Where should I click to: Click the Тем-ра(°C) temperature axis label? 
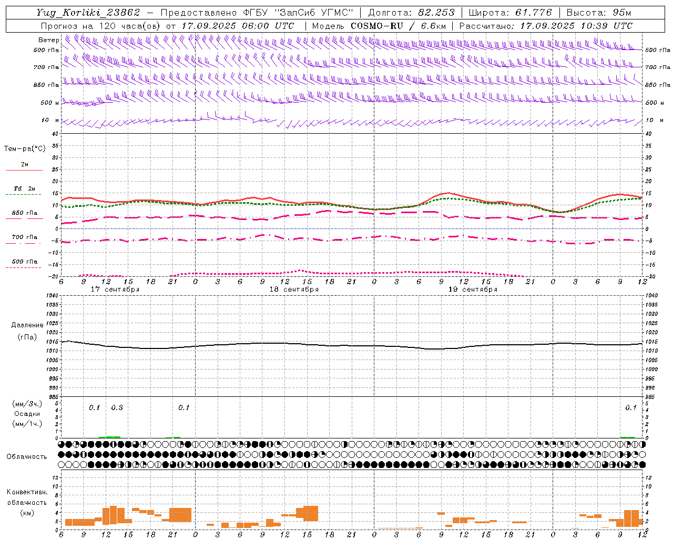click(25, 148)
